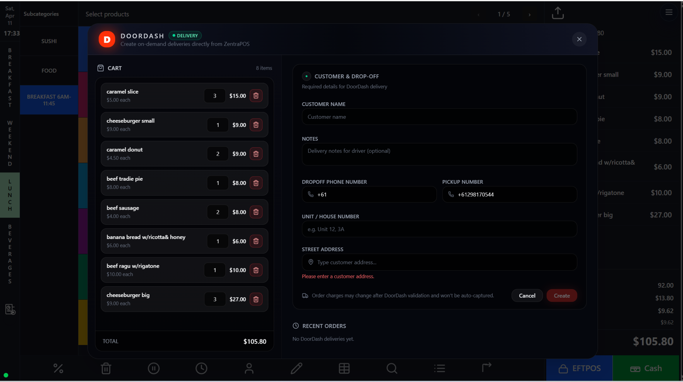The height and width of the screenshot is (382, 683).
Task: Delete caramel slice from cart
Action: point(256,96)
